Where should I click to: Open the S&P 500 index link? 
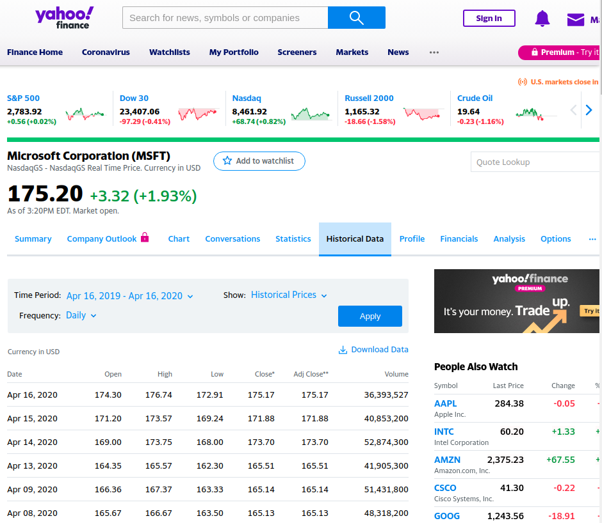(x=24, y=98)
